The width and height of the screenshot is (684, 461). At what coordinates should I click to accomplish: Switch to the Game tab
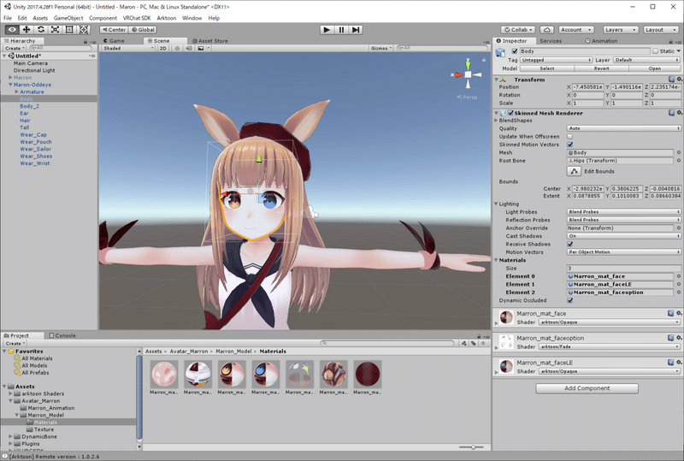pyautogui.click(x=115, y=40)
